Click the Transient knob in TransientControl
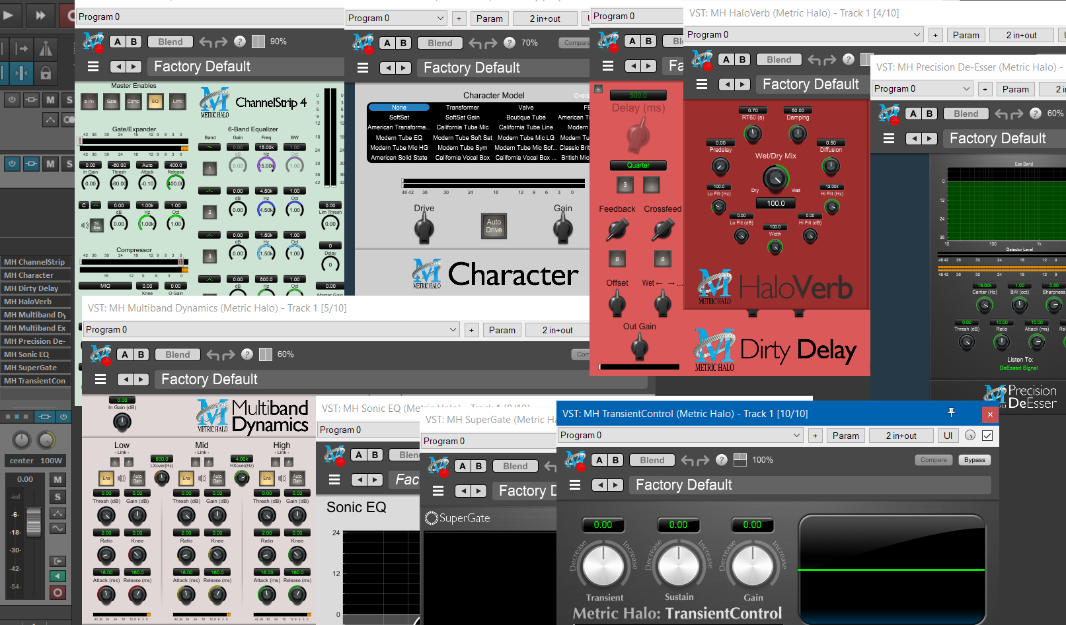Screen dimensions: 1066x625 [x=603, y=566]
